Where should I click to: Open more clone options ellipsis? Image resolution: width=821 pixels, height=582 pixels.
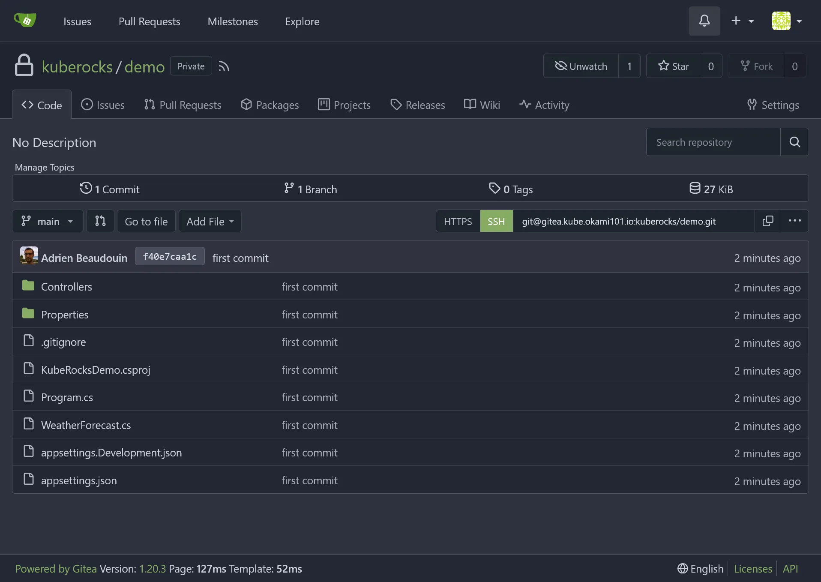click(x=794, y=221)
